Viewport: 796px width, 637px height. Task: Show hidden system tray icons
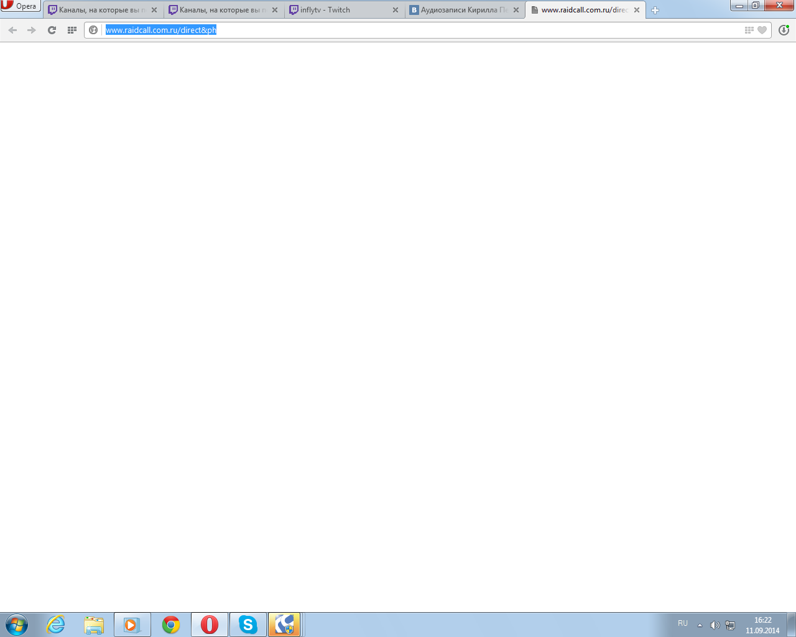(700, 625)
